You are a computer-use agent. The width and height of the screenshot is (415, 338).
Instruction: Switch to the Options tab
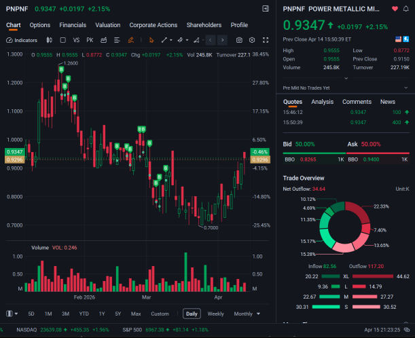coord(40,25)
